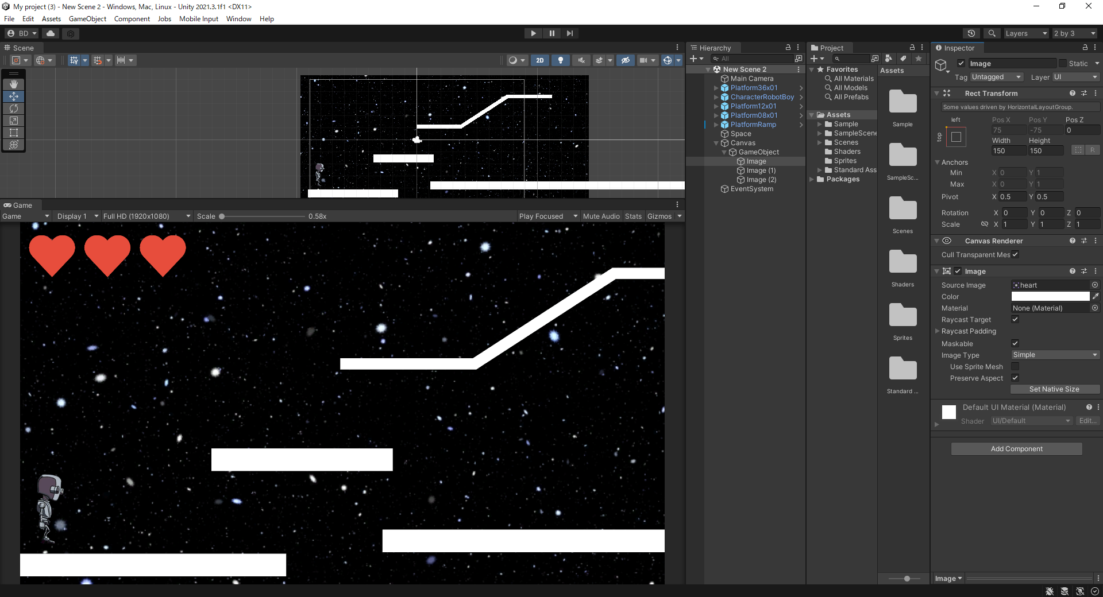Screen dimensions: 1103x597
Task: Click the Add Component button
Action: tap(1016, 448)
